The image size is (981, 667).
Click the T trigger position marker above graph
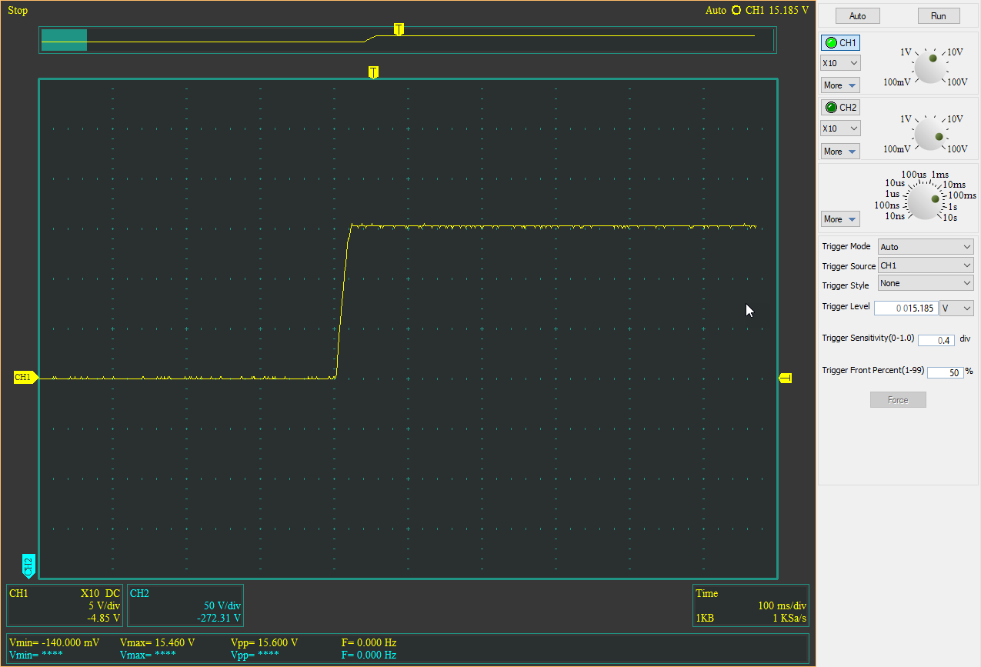pyautogui.click(x=373, y=72)
